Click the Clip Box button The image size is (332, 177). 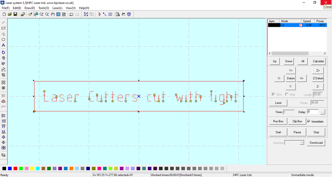pyautogui.click(x=297, y=121)
